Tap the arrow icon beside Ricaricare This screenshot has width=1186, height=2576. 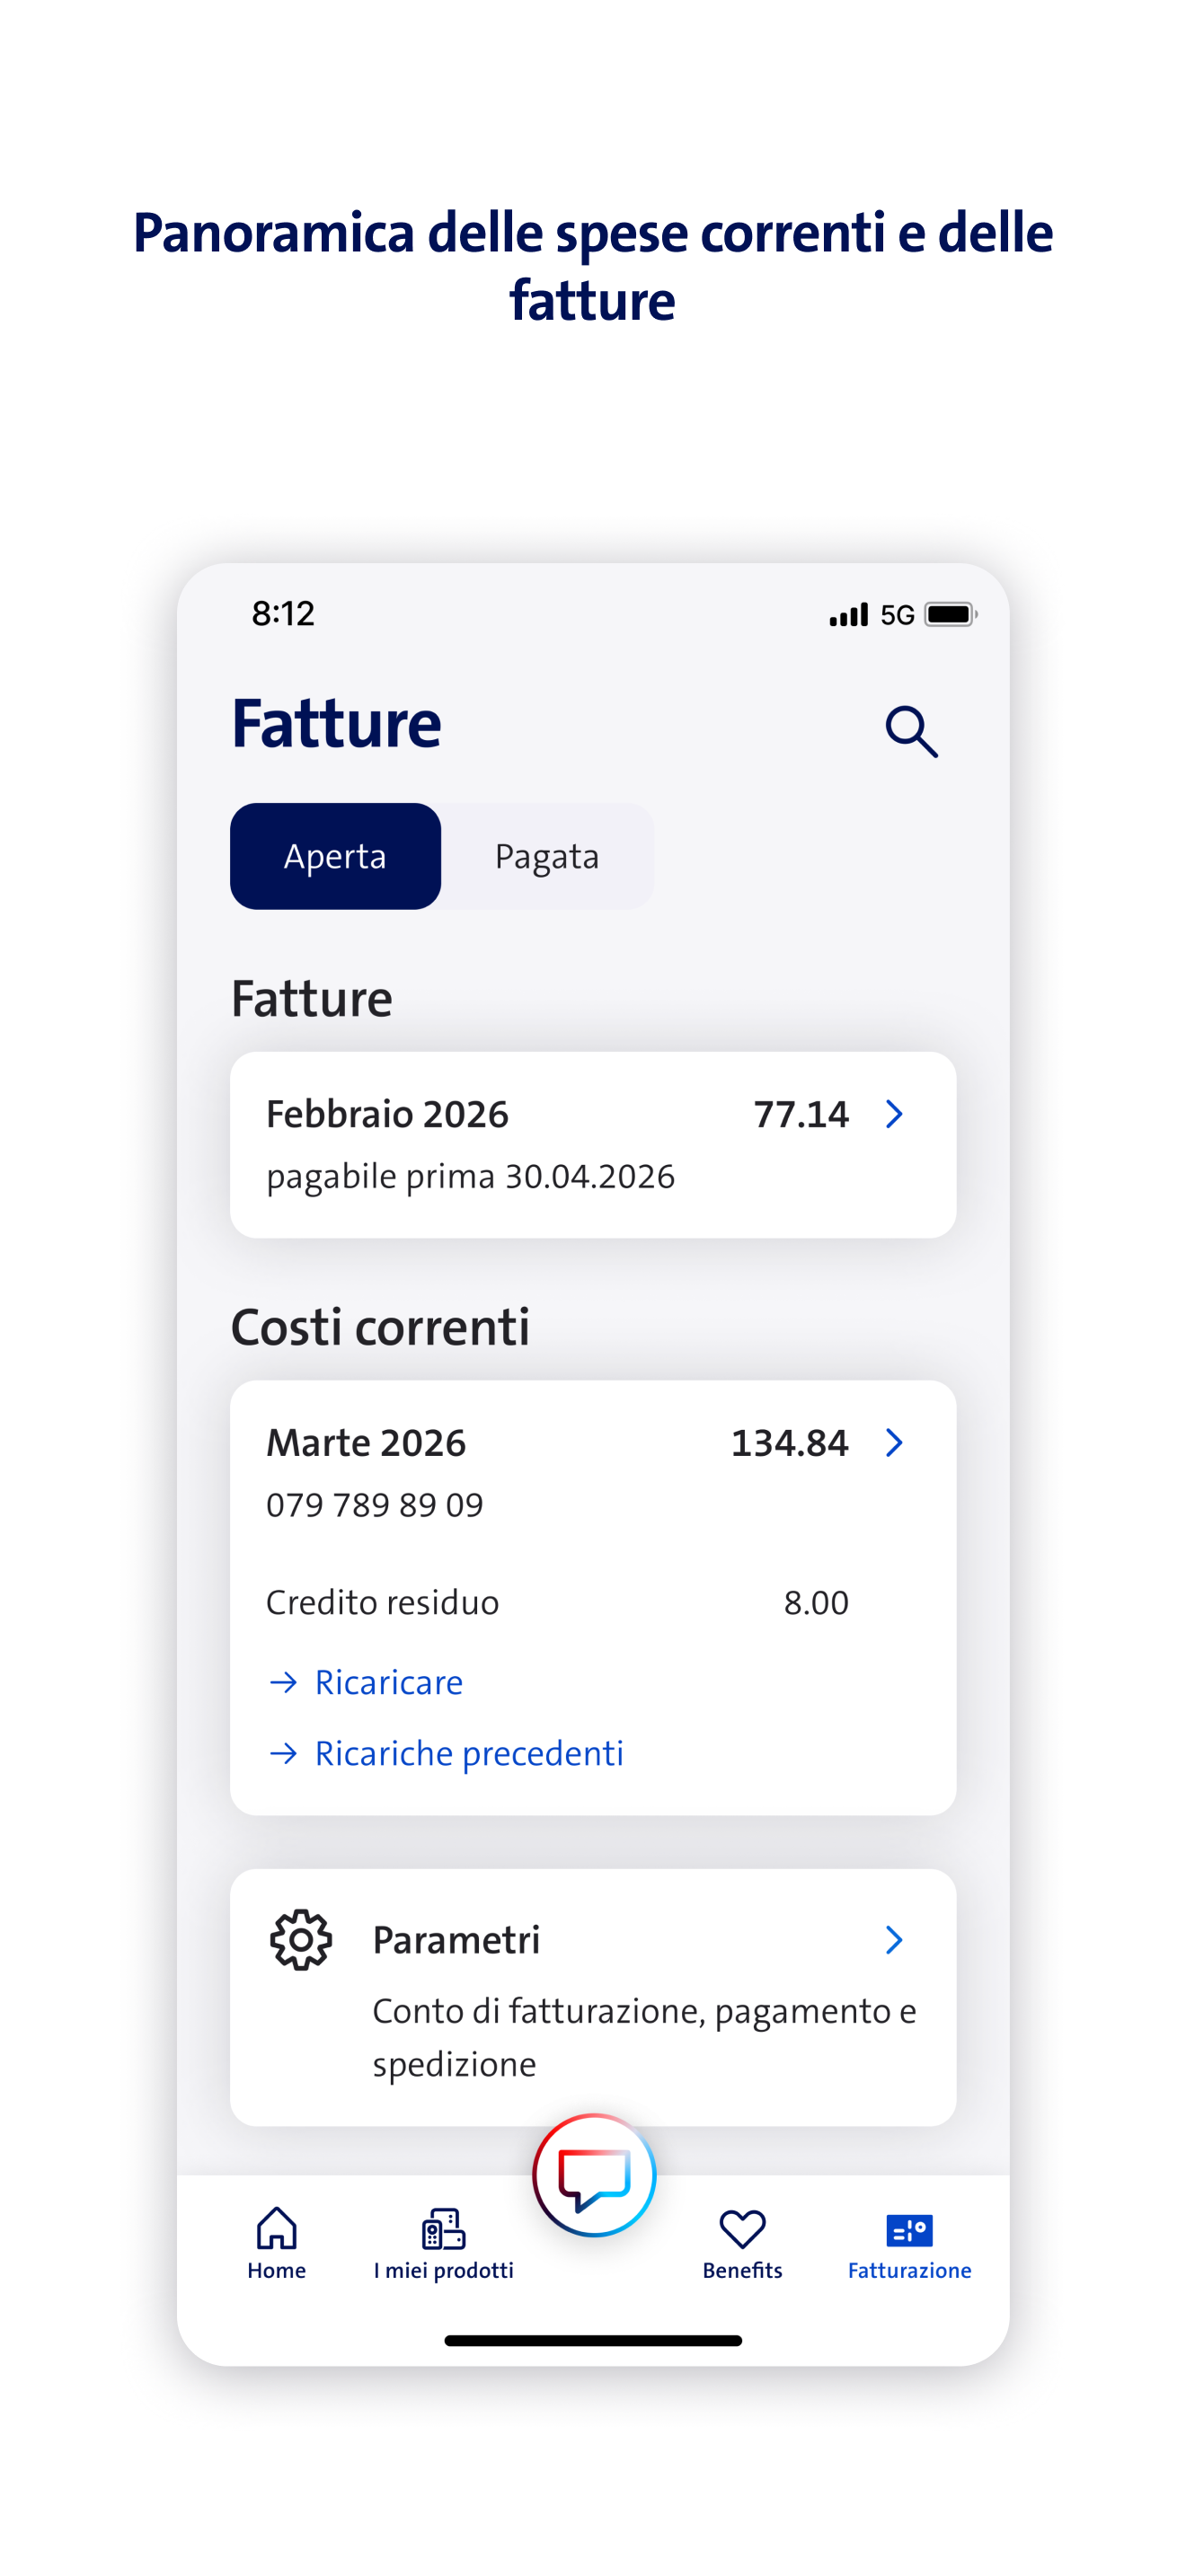point(284,1682)
